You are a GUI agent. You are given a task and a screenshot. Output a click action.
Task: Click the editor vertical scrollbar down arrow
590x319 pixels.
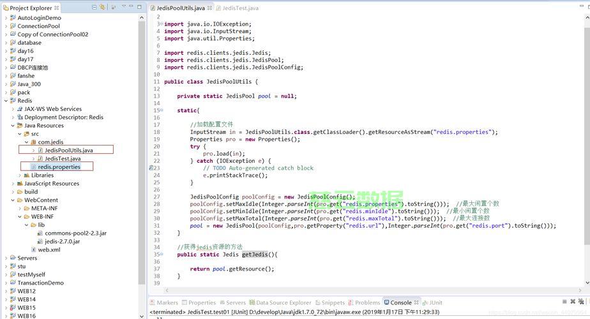point(587,283)
